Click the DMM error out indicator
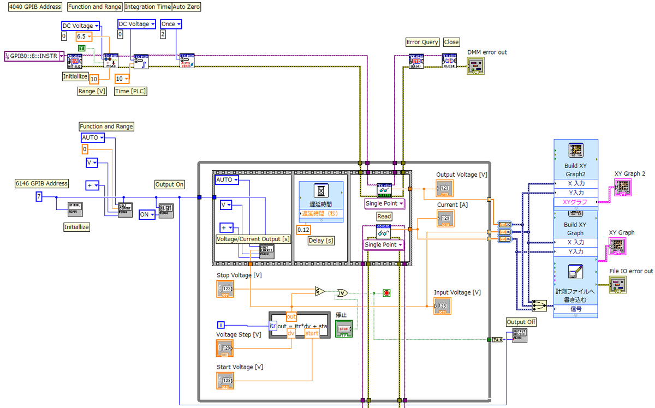655x408 pixels. click(x=476, y=67)
